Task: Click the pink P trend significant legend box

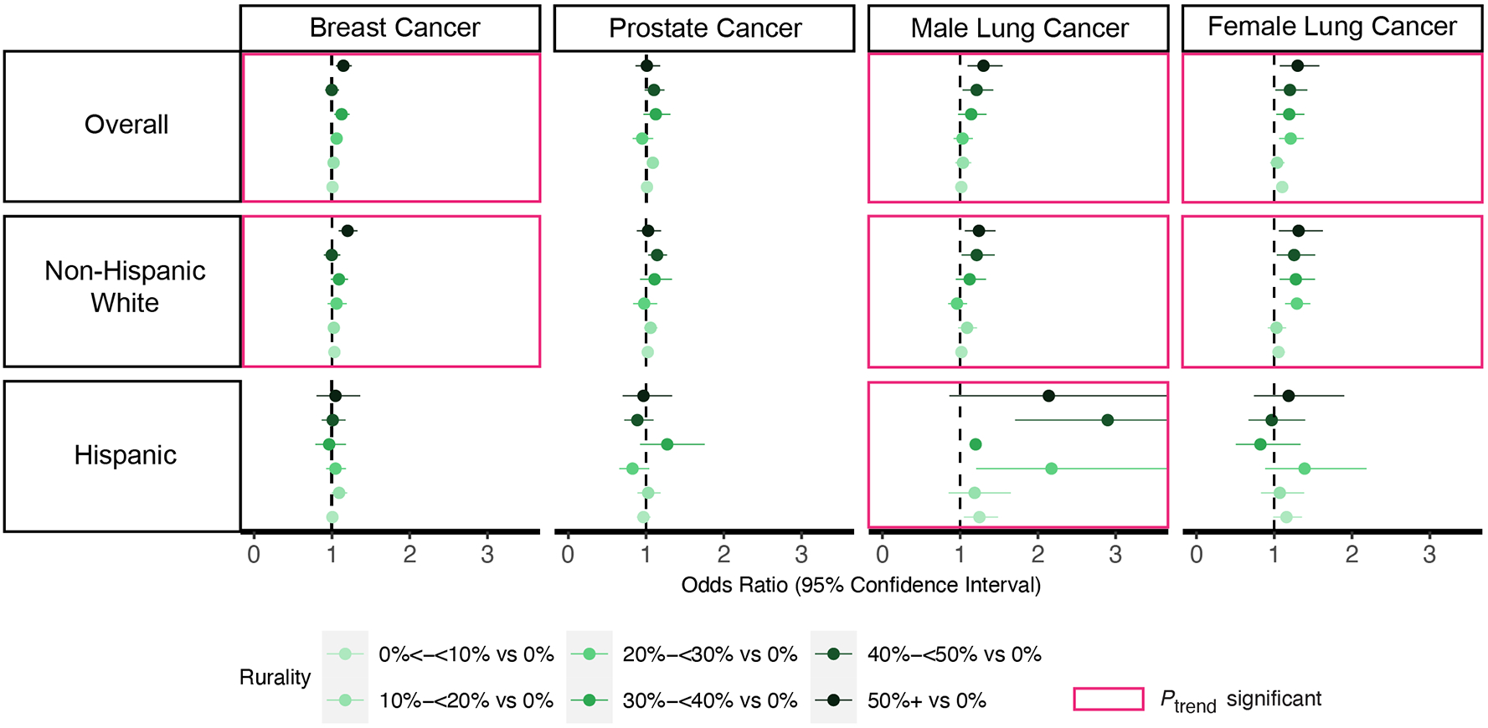Action: tap(1109, 699)
